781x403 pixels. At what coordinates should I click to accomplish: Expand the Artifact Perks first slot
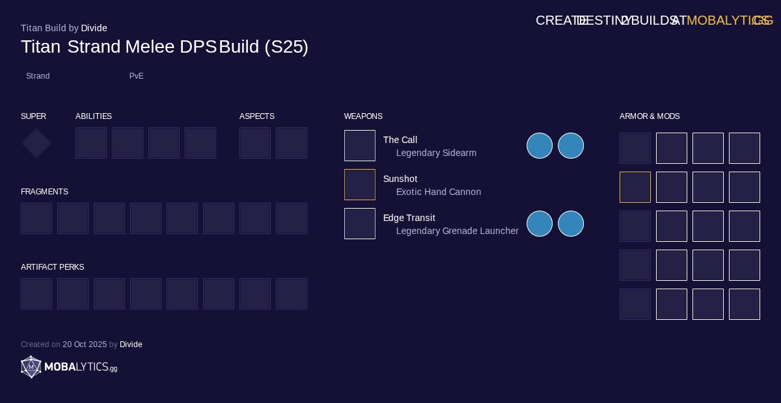pos(36,294)
